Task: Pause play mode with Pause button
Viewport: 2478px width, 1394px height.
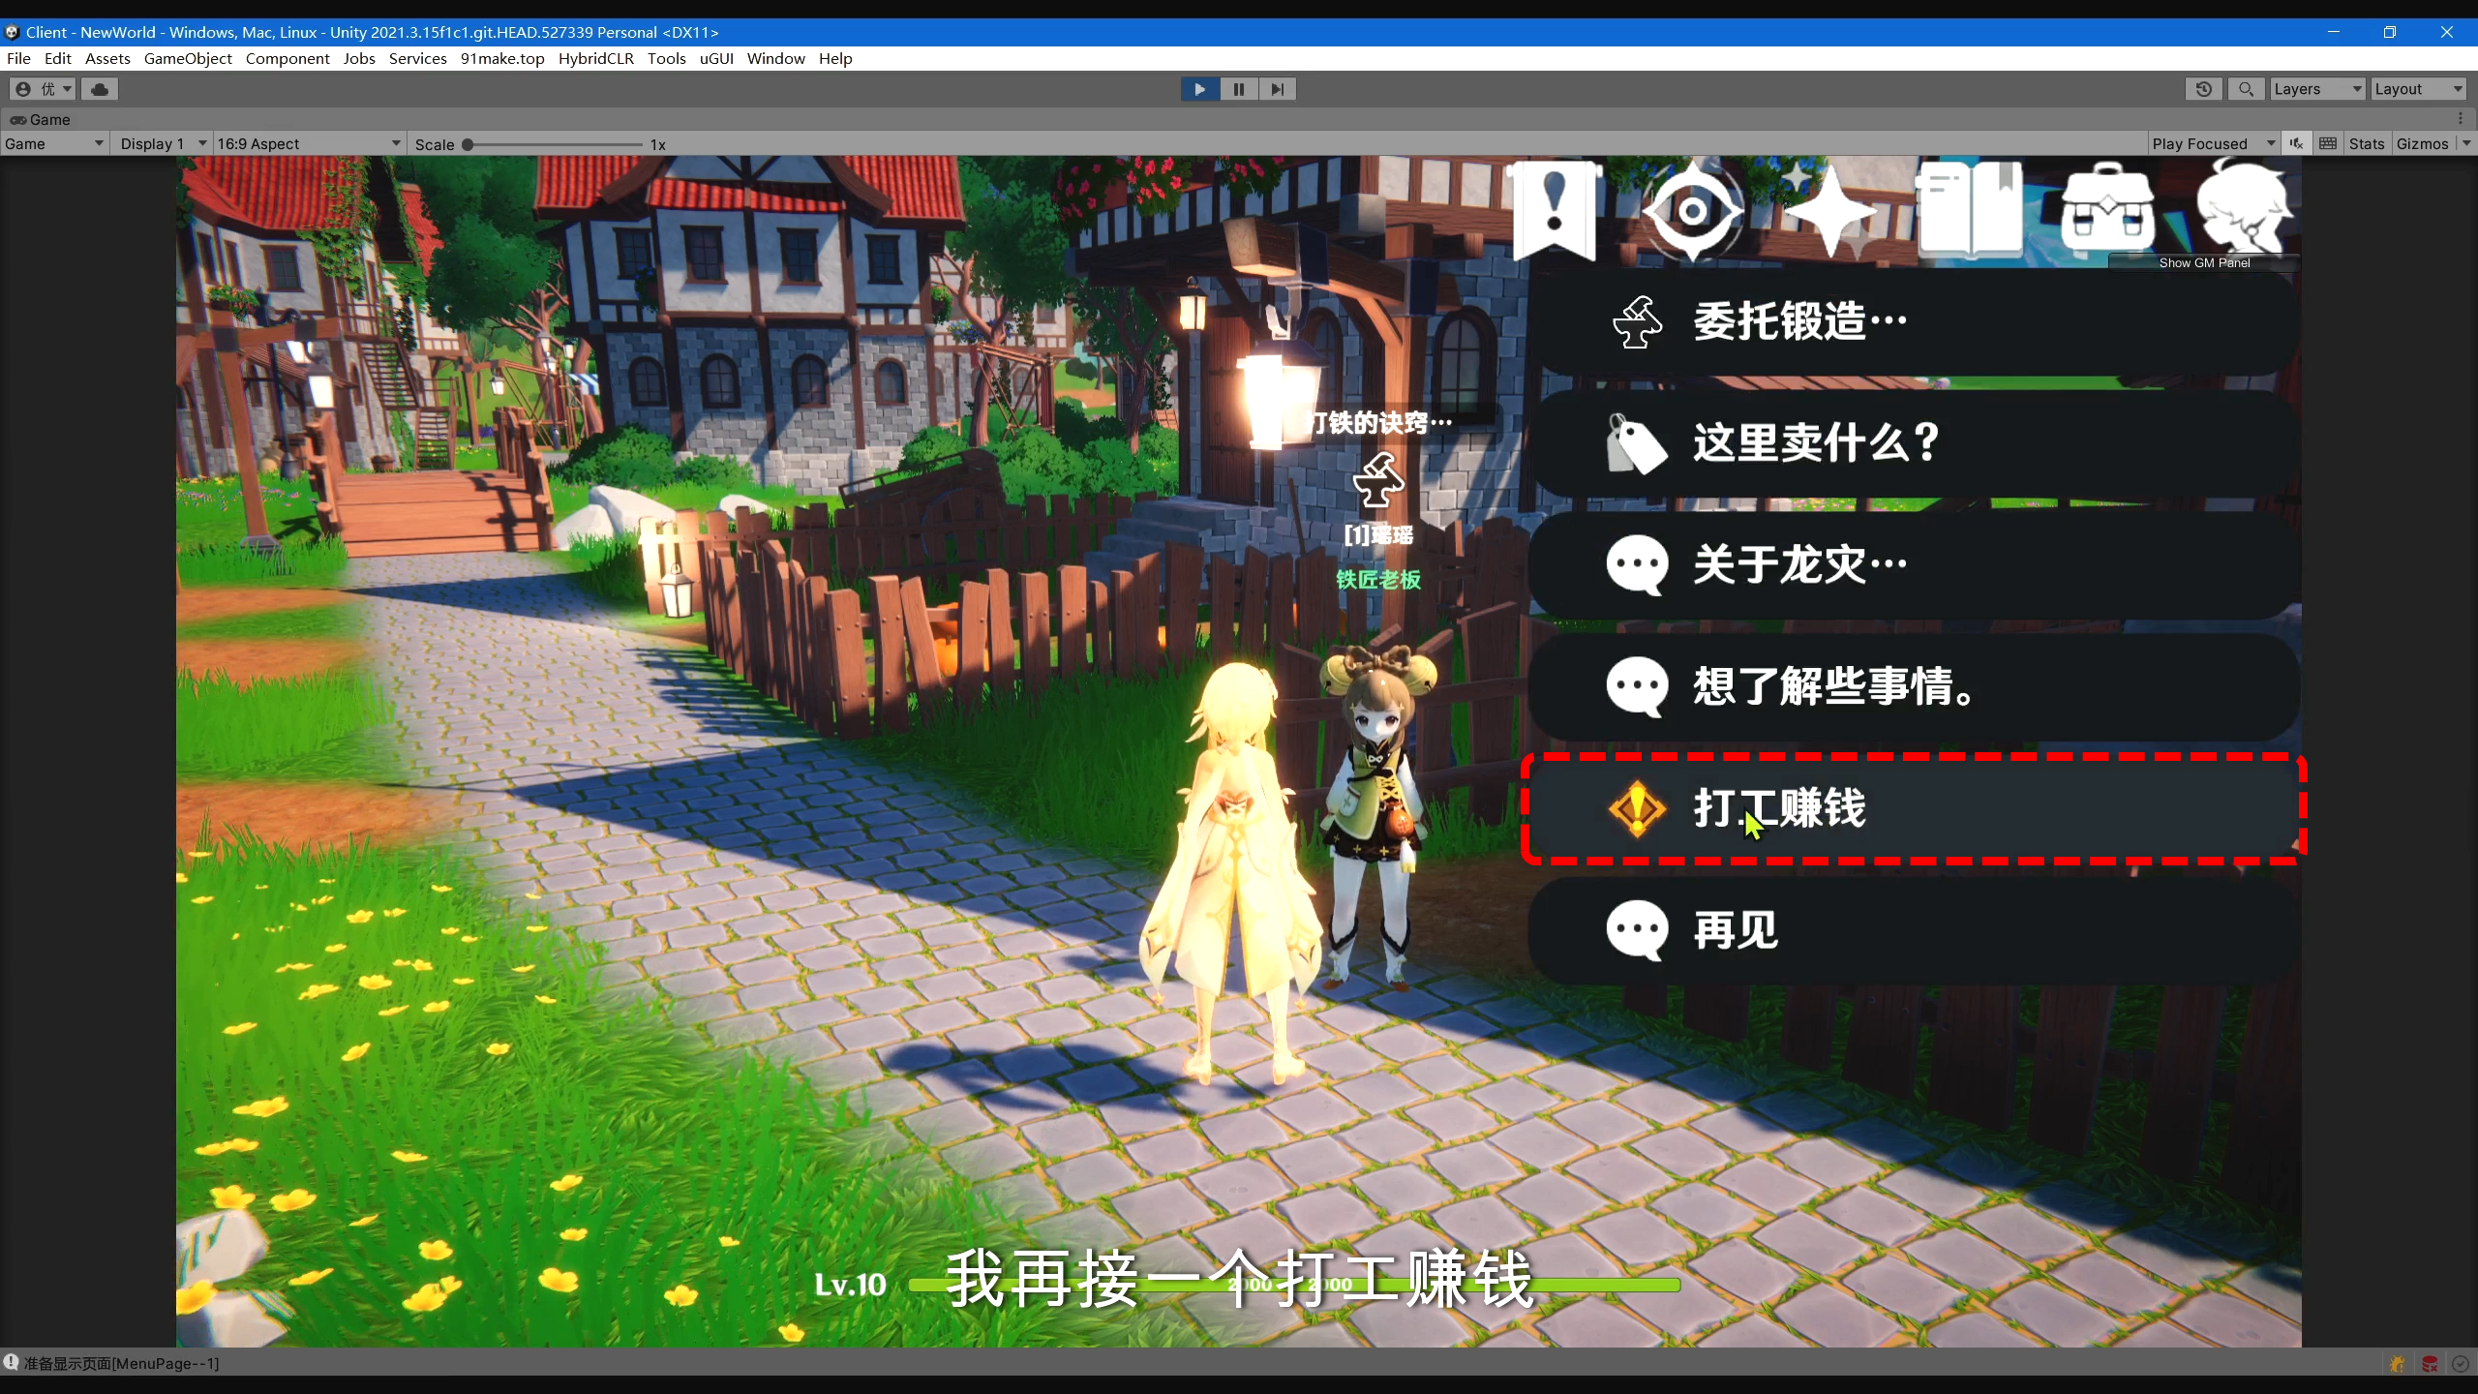Action: [x=1238, y=89]
